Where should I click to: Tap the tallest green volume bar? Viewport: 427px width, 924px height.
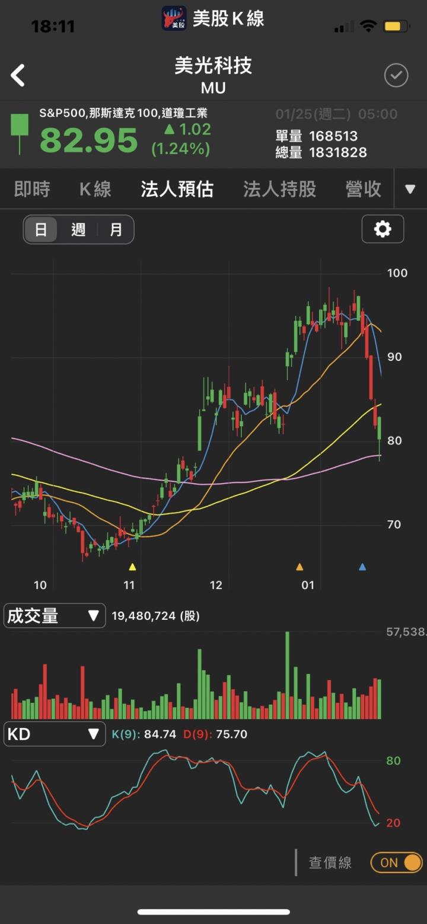[288, 676]
